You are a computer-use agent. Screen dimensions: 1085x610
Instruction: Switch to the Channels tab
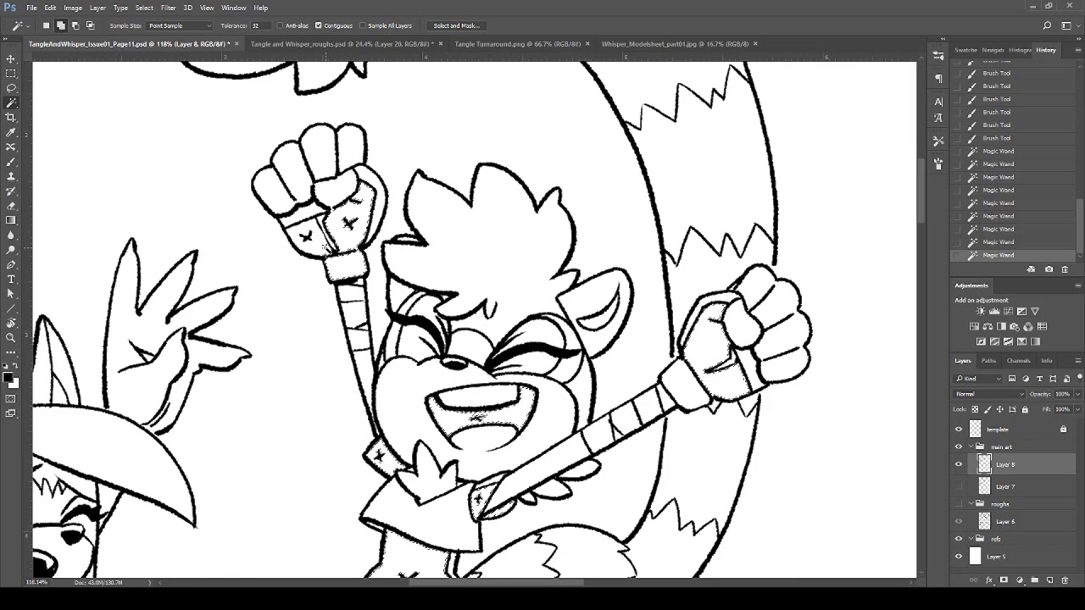(x=1018, y=361)
